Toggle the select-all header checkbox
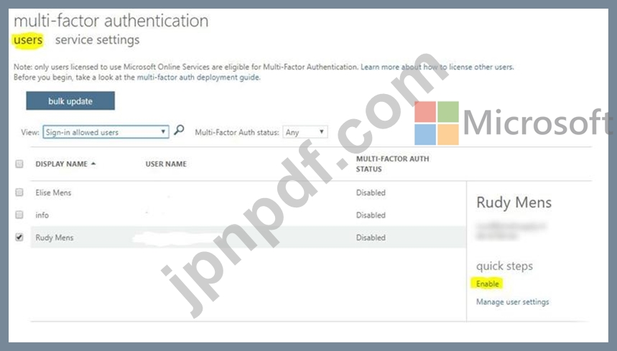 point(19,164)
